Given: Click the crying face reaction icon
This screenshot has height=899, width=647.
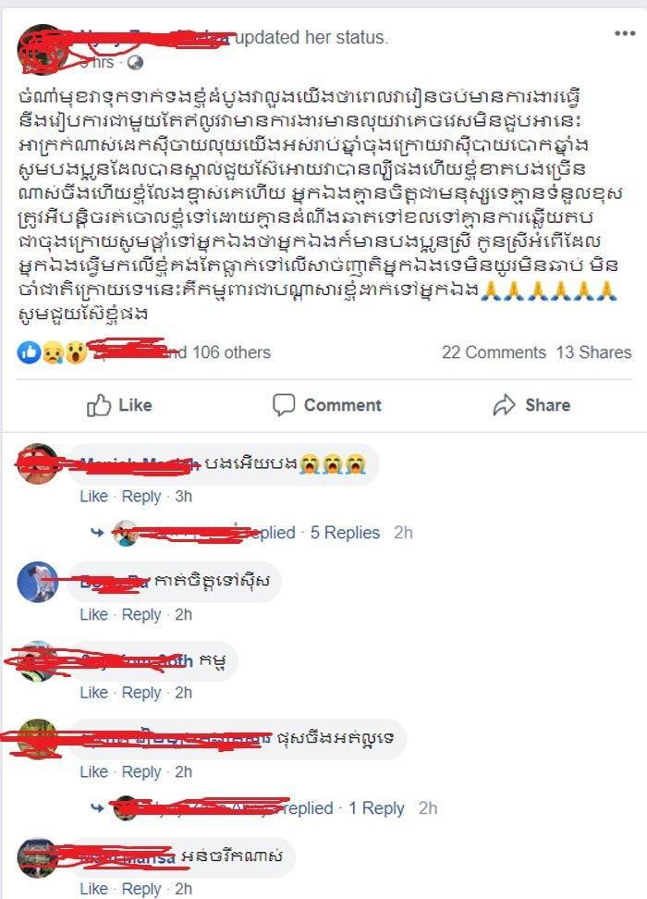Looking at the screenshot, I should click(x=53, y=352).
